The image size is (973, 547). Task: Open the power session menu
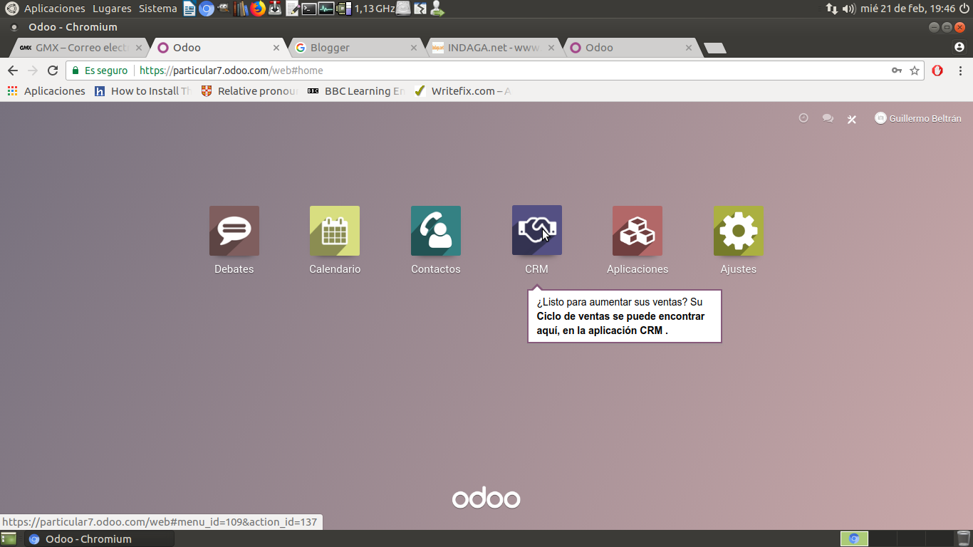click(964, 9)
